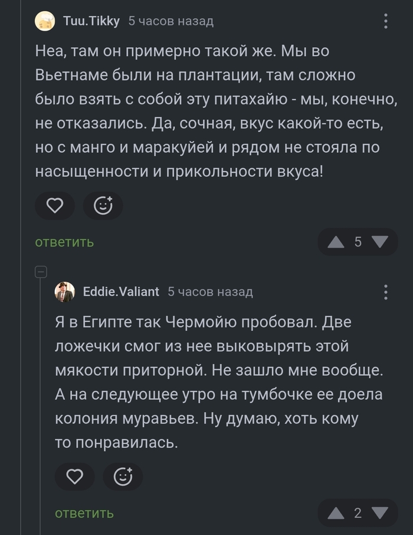Click the heart icon under Eddie.Valiant's comment
Image resolution: width=413 pixels, height=535 pixels.
coord(74,477)
